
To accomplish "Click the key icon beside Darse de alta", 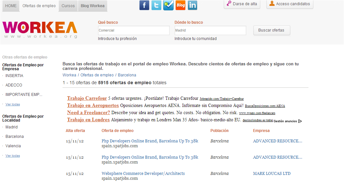I will point(229,4).
